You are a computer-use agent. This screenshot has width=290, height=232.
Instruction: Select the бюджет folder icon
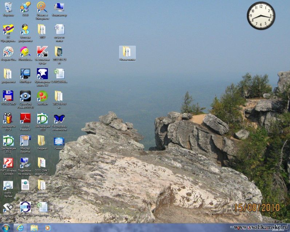42,141
